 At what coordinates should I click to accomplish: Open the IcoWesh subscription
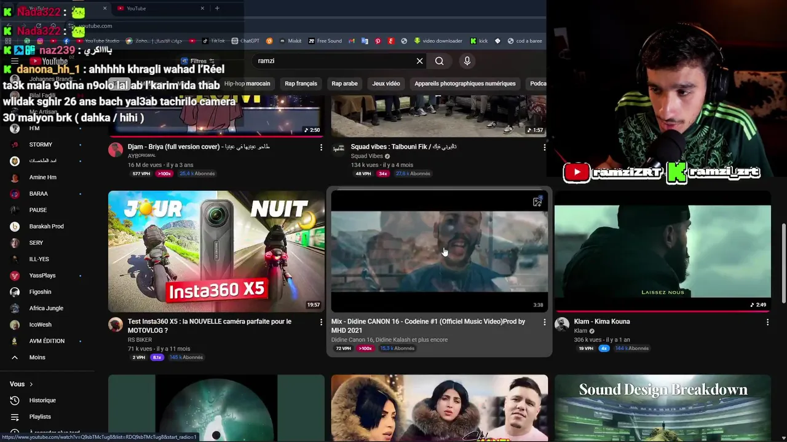coord(40,325)
